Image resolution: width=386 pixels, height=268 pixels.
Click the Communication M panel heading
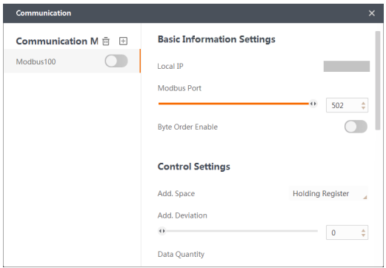click(x=57, y=41)
